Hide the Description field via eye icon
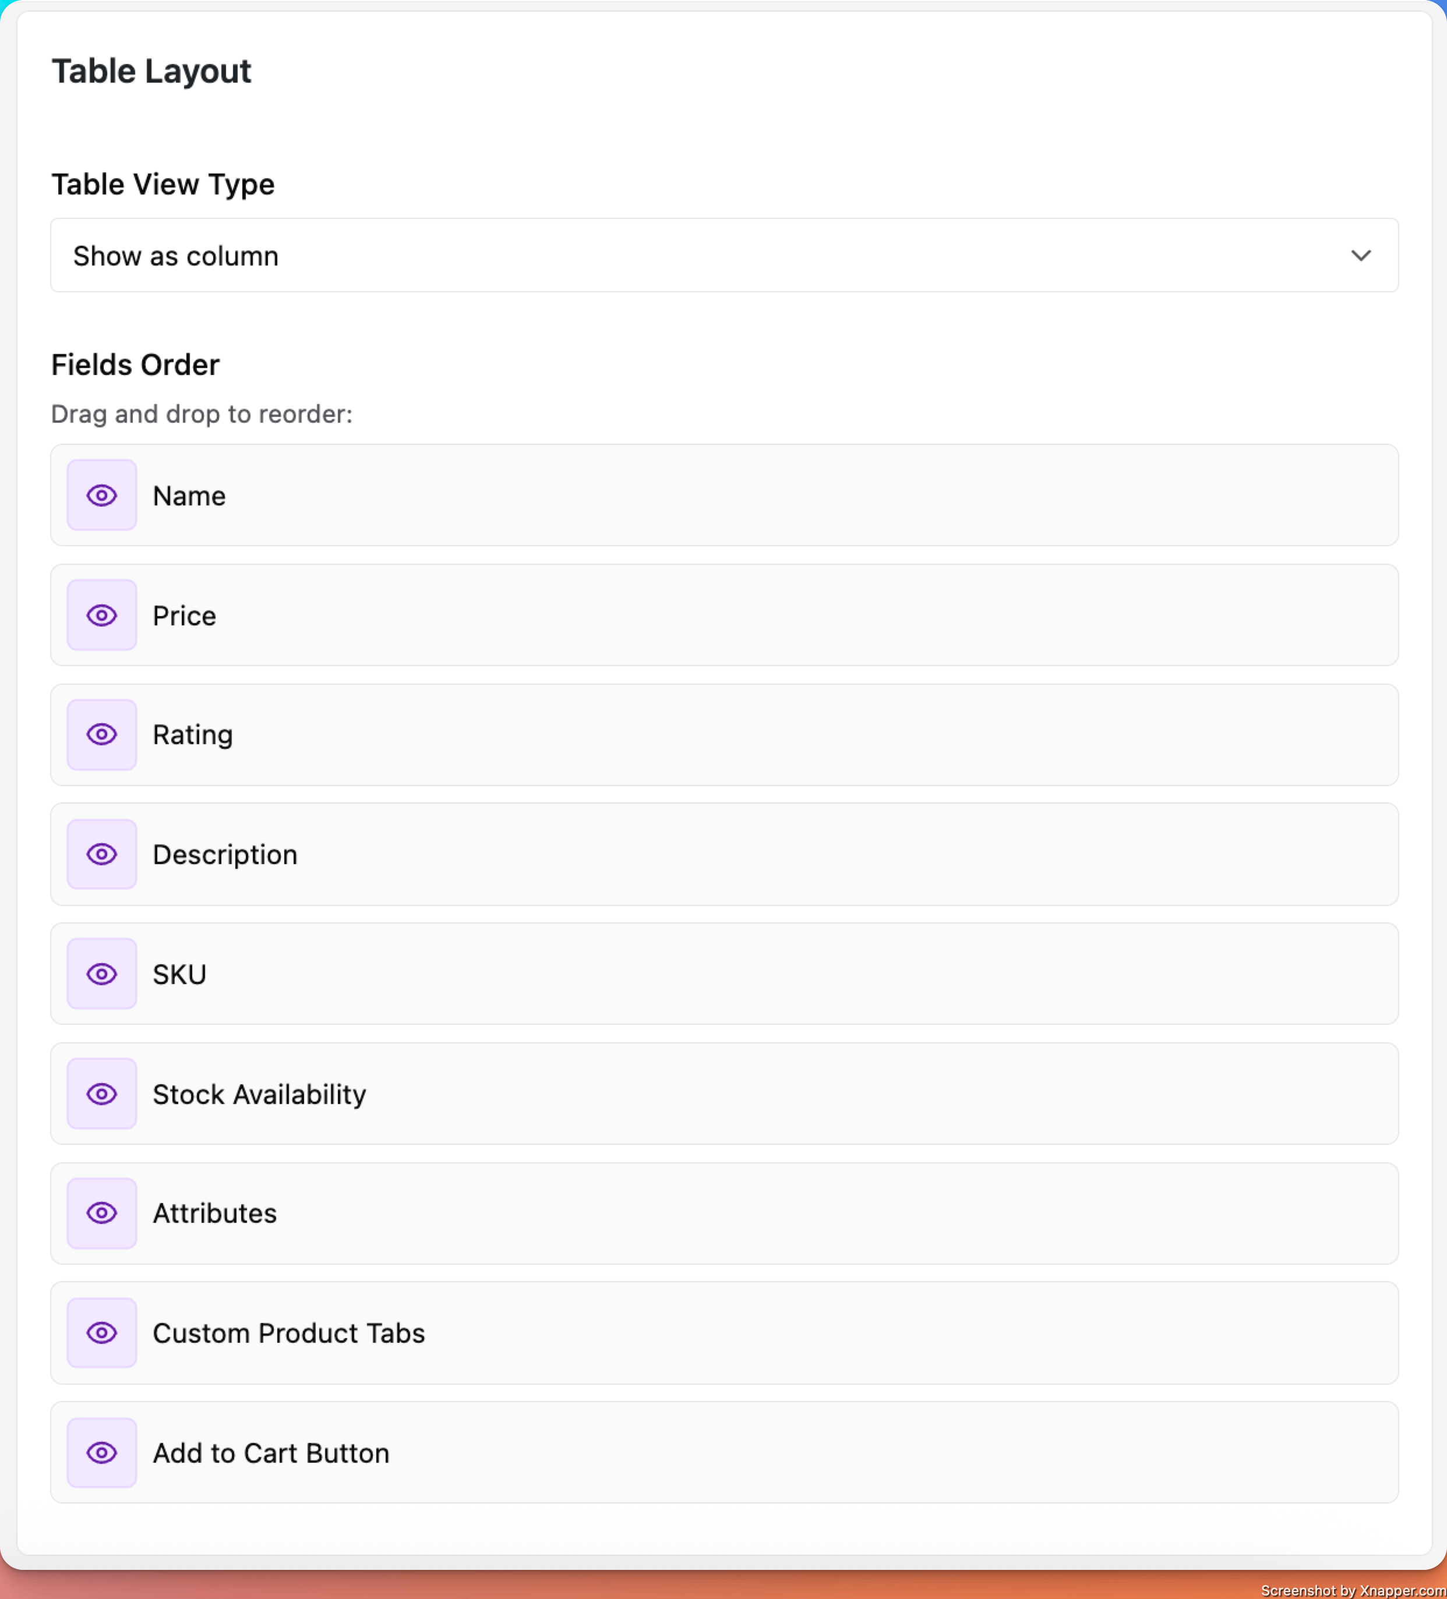The height and width of the screenshot is (1599, 1447). point(101,854)
